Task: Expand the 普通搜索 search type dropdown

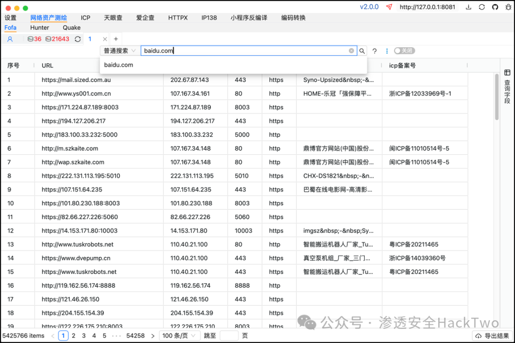Action: point(120,51)
